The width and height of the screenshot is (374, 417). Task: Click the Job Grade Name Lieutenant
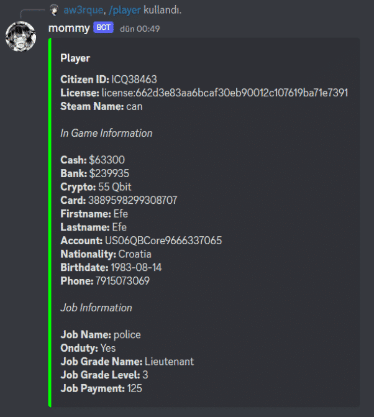pyautogui.click(x=169, y=362)
